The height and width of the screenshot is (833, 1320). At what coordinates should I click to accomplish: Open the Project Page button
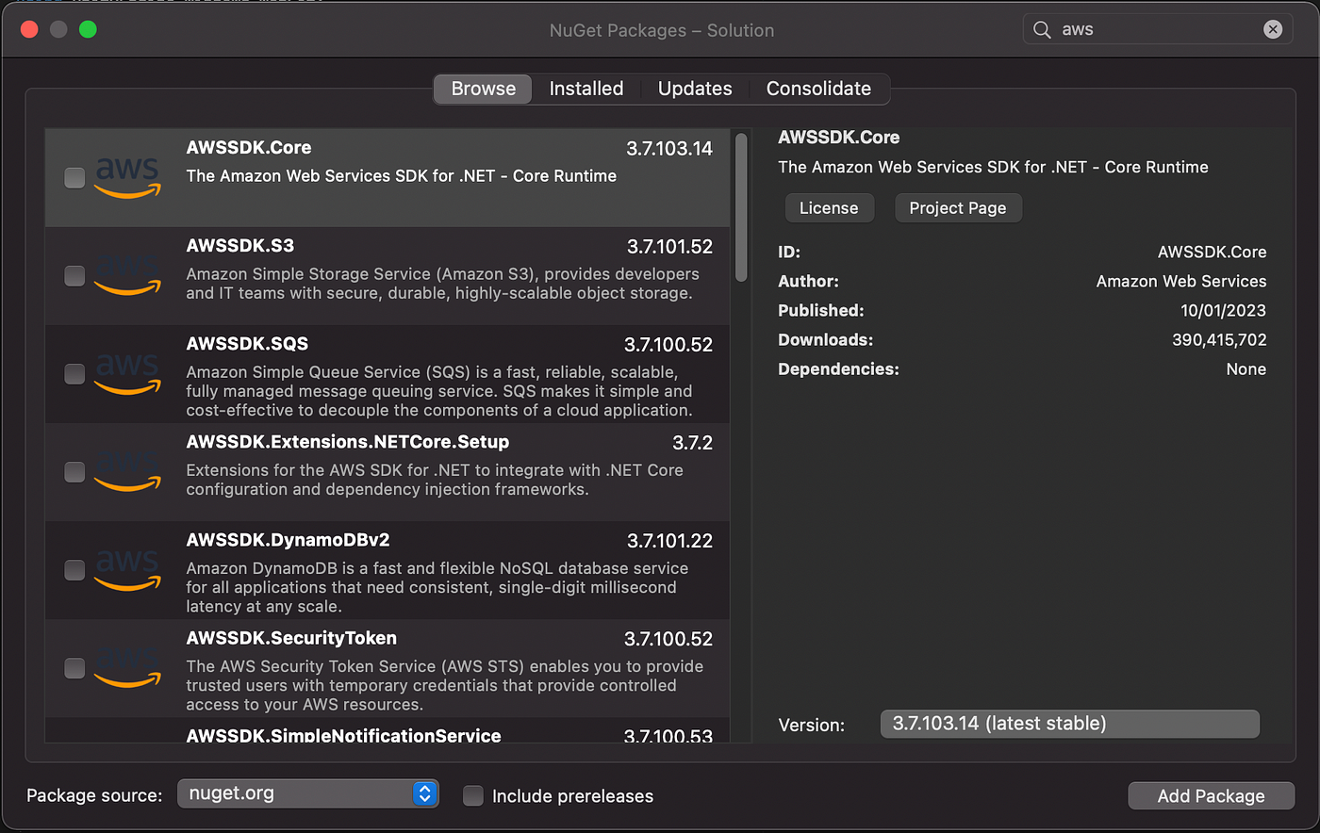point(958,208)
